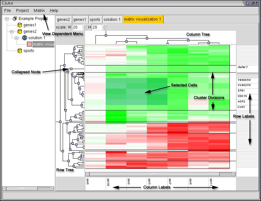Collapse the Example Project tree node
The image size is (261, 201).
coord(7,19)
